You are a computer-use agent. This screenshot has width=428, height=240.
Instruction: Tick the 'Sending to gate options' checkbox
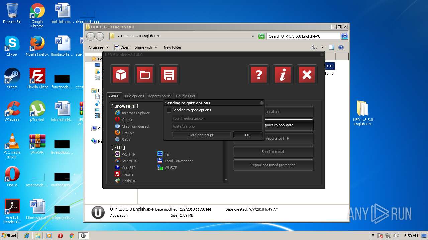coord(169,110)
